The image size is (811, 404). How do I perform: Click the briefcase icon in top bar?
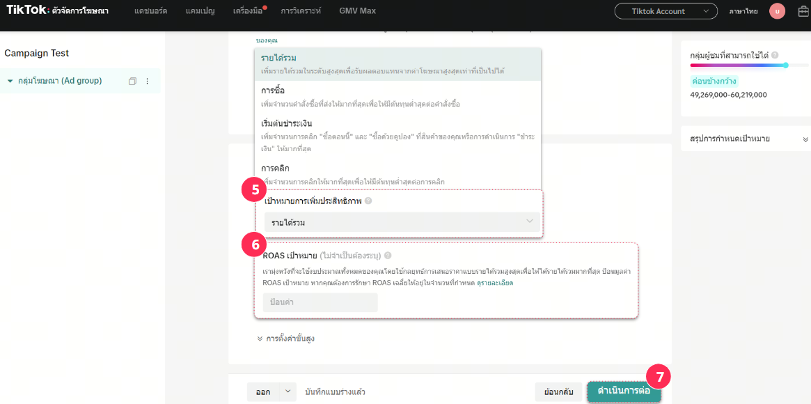point(804,11)
